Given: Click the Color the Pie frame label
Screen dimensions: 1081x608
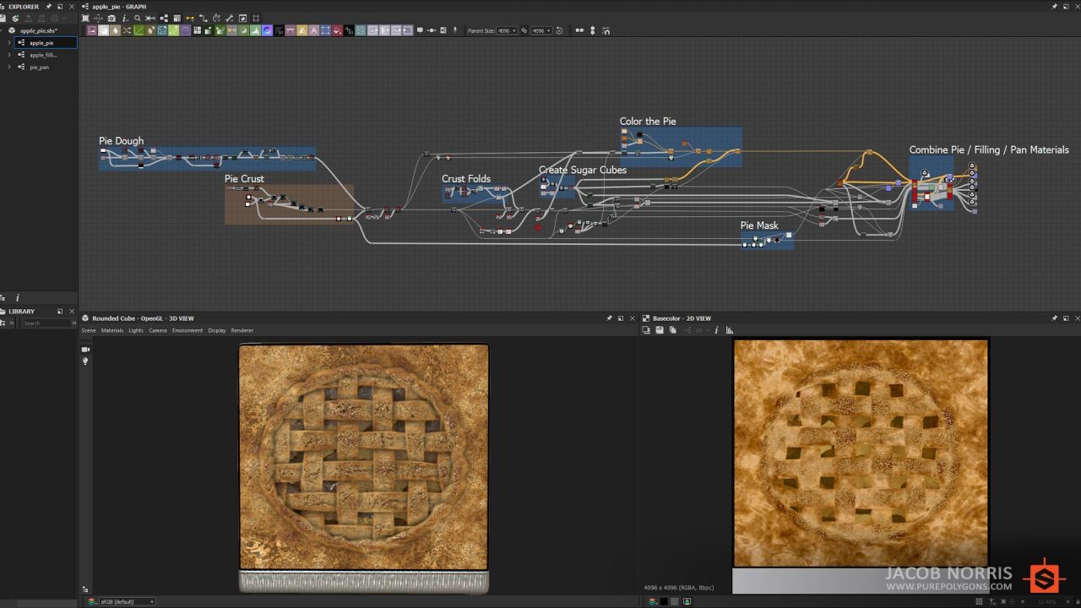Looking at the screenshot, I should point(648,121).
